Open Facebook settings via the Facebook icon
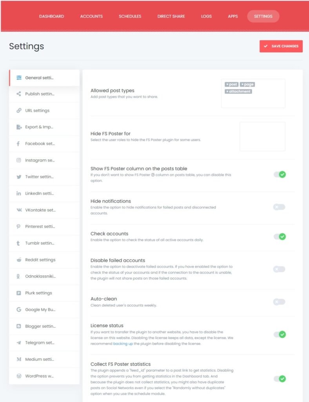Image resolution: width=309 pixels, height=402 pixels. (x=18, y=144)
